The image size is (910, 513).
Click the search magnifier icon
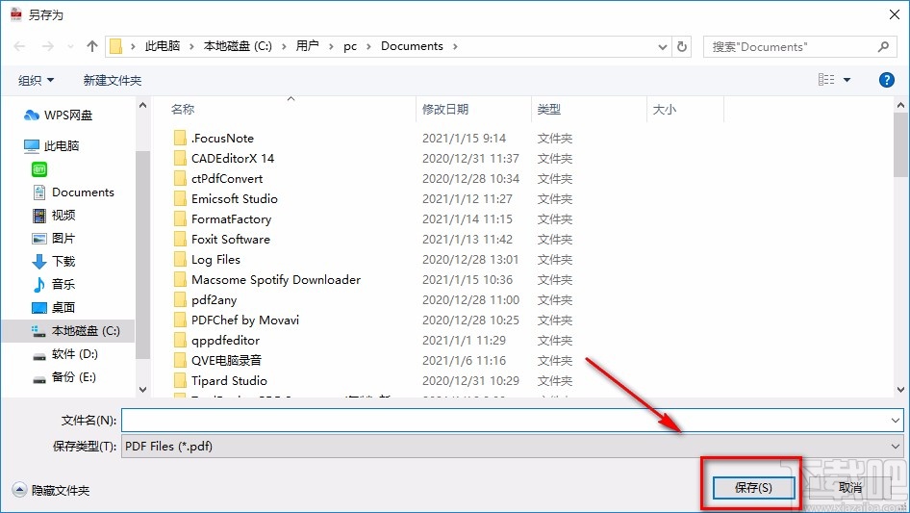(x=883, y=46)
